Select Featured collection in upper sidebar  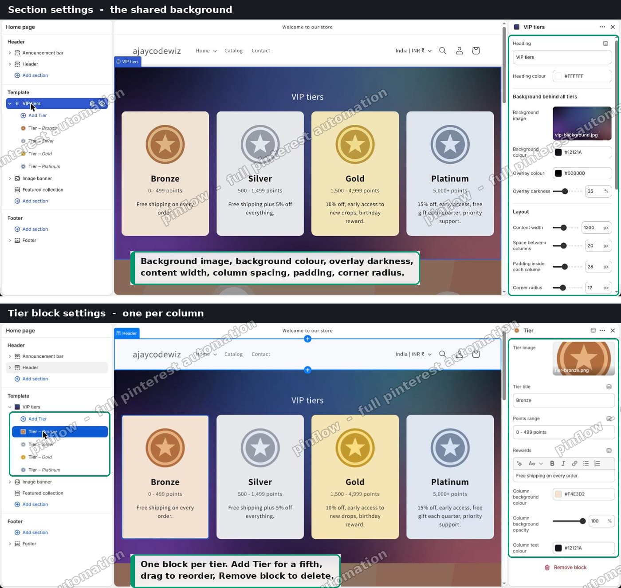(39, 190)
